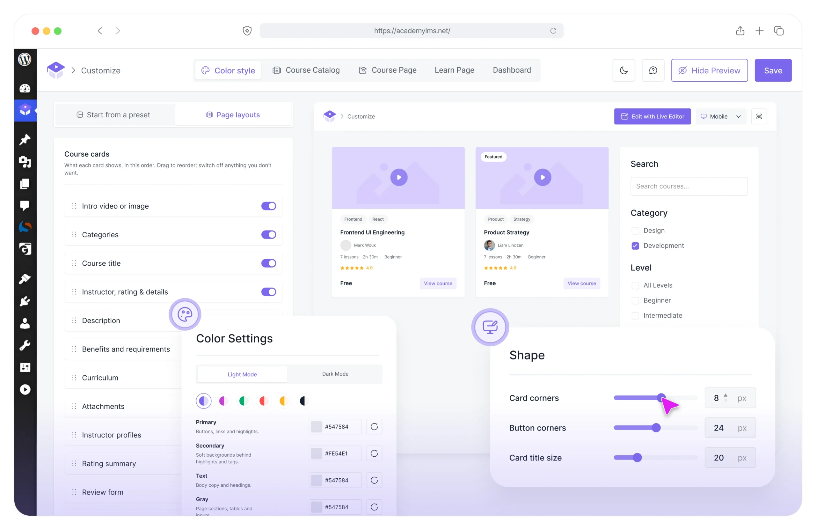Screen dimensions: 816x530
Task: Click the Primary color hex field
Action: 335,426
